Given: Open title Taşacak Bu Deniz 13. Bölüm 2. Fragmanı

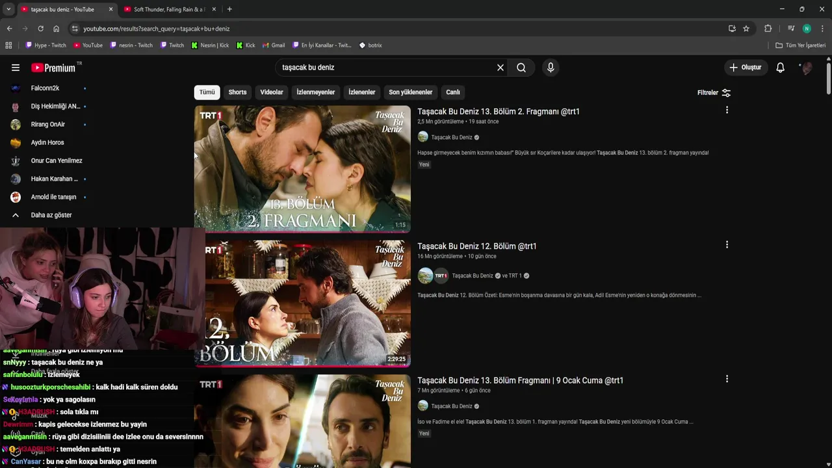Looking at the screenshot, I should click(499, 112).
